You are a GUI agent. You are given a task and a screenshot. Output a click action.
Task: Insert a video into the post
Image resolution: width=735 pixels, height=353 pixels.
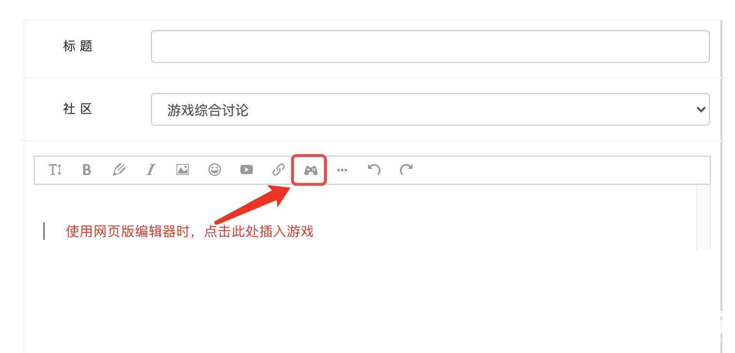click(x=247, y=170)
